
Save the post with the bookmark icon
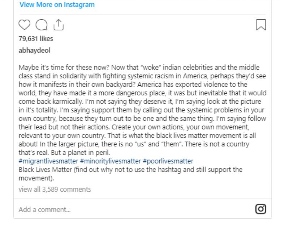[261, 25]
